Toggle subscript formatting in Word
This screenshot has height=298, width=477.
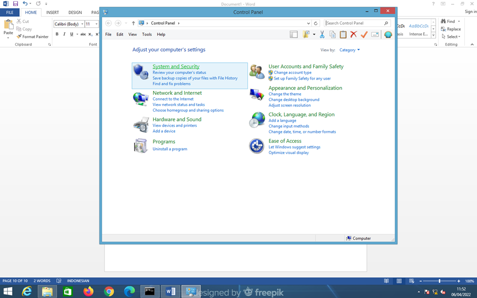tap(90, 34)
